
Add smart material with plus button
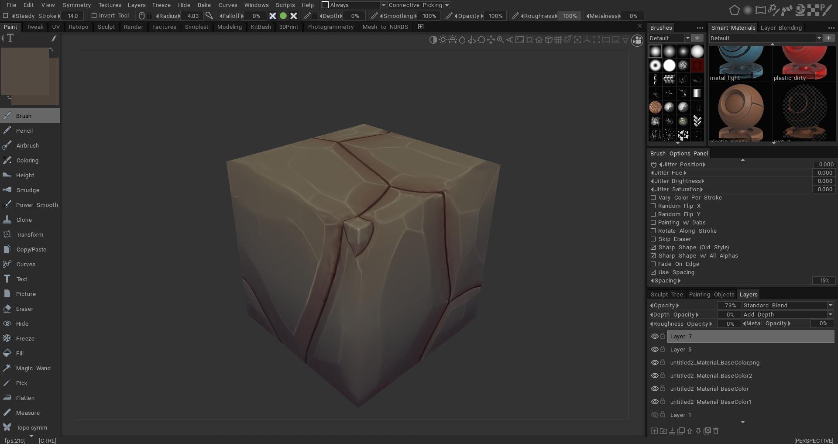tap(828, 38)
